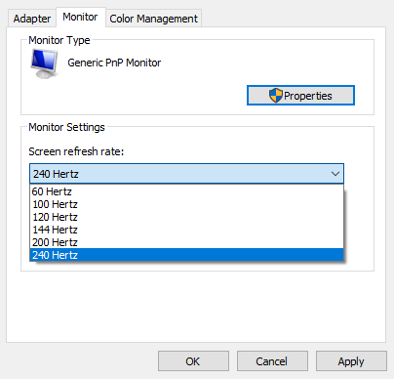
Task: Apply the monitor settings
Action: [x=351, y=361]
